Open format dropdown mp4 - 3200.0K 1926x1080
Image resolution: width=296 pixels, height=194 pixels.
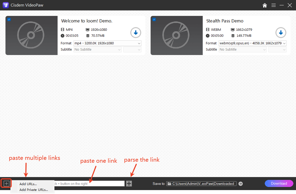(107, 43)
